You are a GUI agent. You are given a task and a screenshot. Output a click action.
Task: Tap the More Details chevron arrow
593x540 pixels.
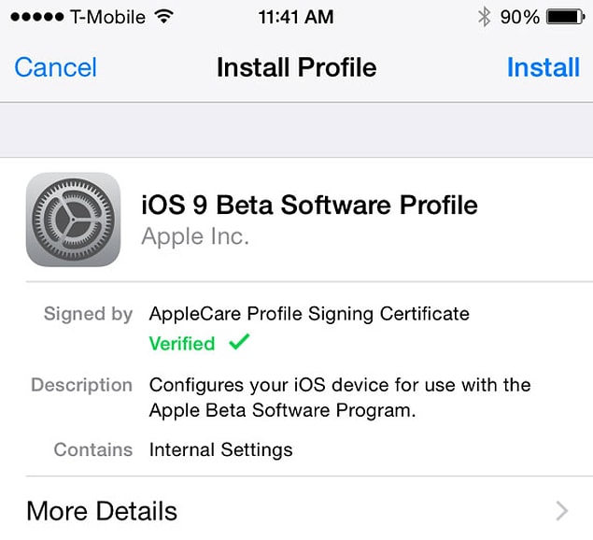[562, 511]
